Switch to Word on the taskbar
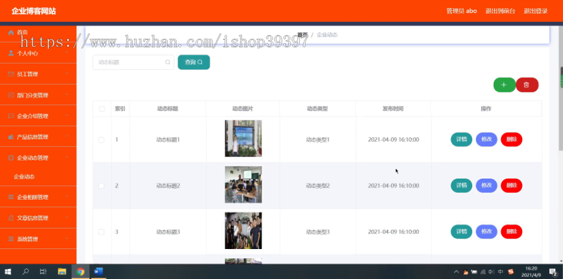 pyautogui.click(x=98, y=272)
